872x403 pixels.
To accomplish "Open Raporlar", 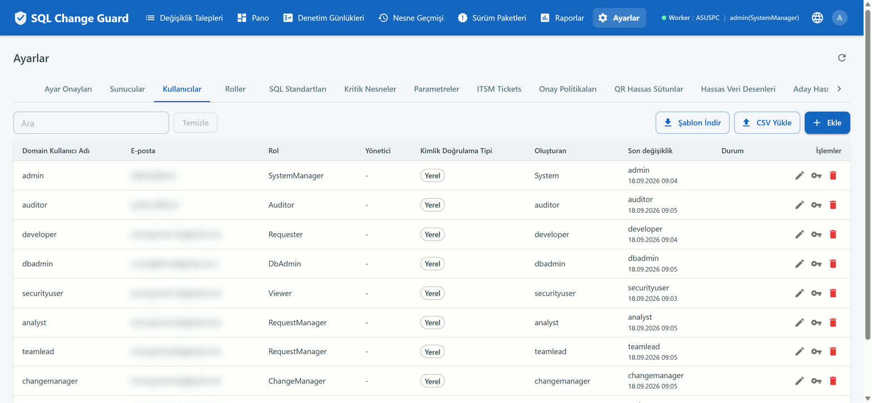I will coord(562,18).
